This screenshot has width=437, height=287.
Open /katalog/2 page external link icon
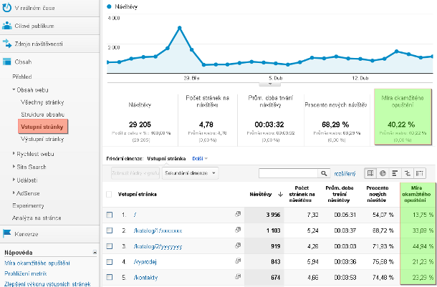[x=238, y=245]
